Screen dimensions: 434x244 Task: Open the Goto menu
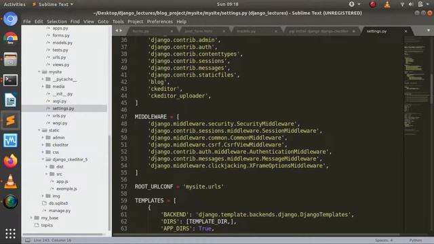pos(103,22)
